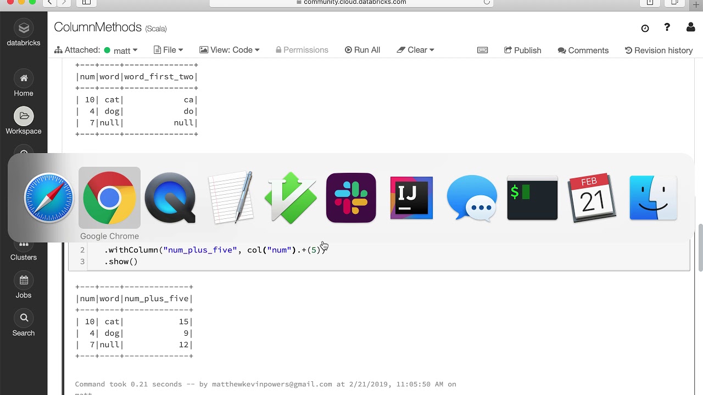Open the Comments panel
Image resolution: width=703 pixels, height=395 pixels.
pyautogui.click(x=583, y=50)
